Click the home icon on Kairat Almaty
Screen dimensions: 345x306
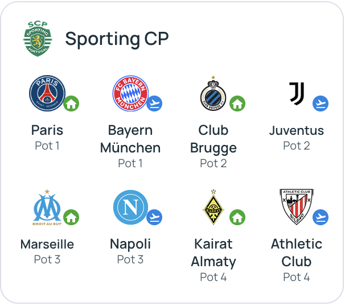(237, 217)
